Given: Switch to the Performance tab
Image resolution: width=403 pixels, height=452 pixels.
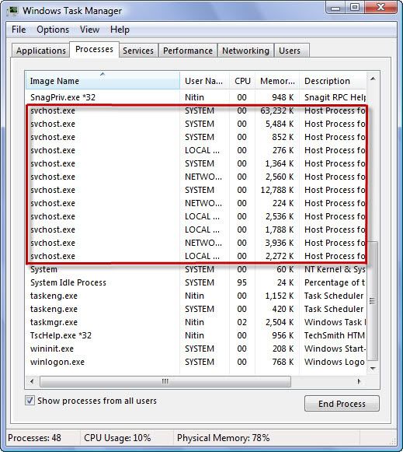Looking at the screenshot, I should [188, 51].
